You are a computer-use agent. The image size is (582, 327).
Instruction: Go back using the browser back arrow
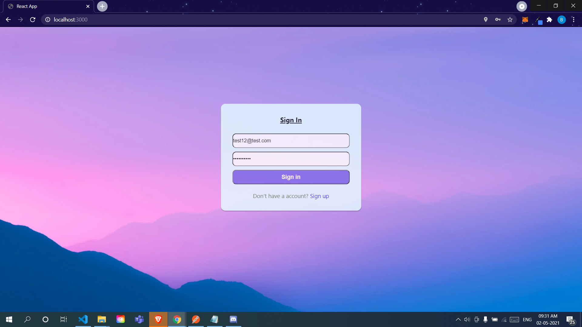(x=8, y=20)
